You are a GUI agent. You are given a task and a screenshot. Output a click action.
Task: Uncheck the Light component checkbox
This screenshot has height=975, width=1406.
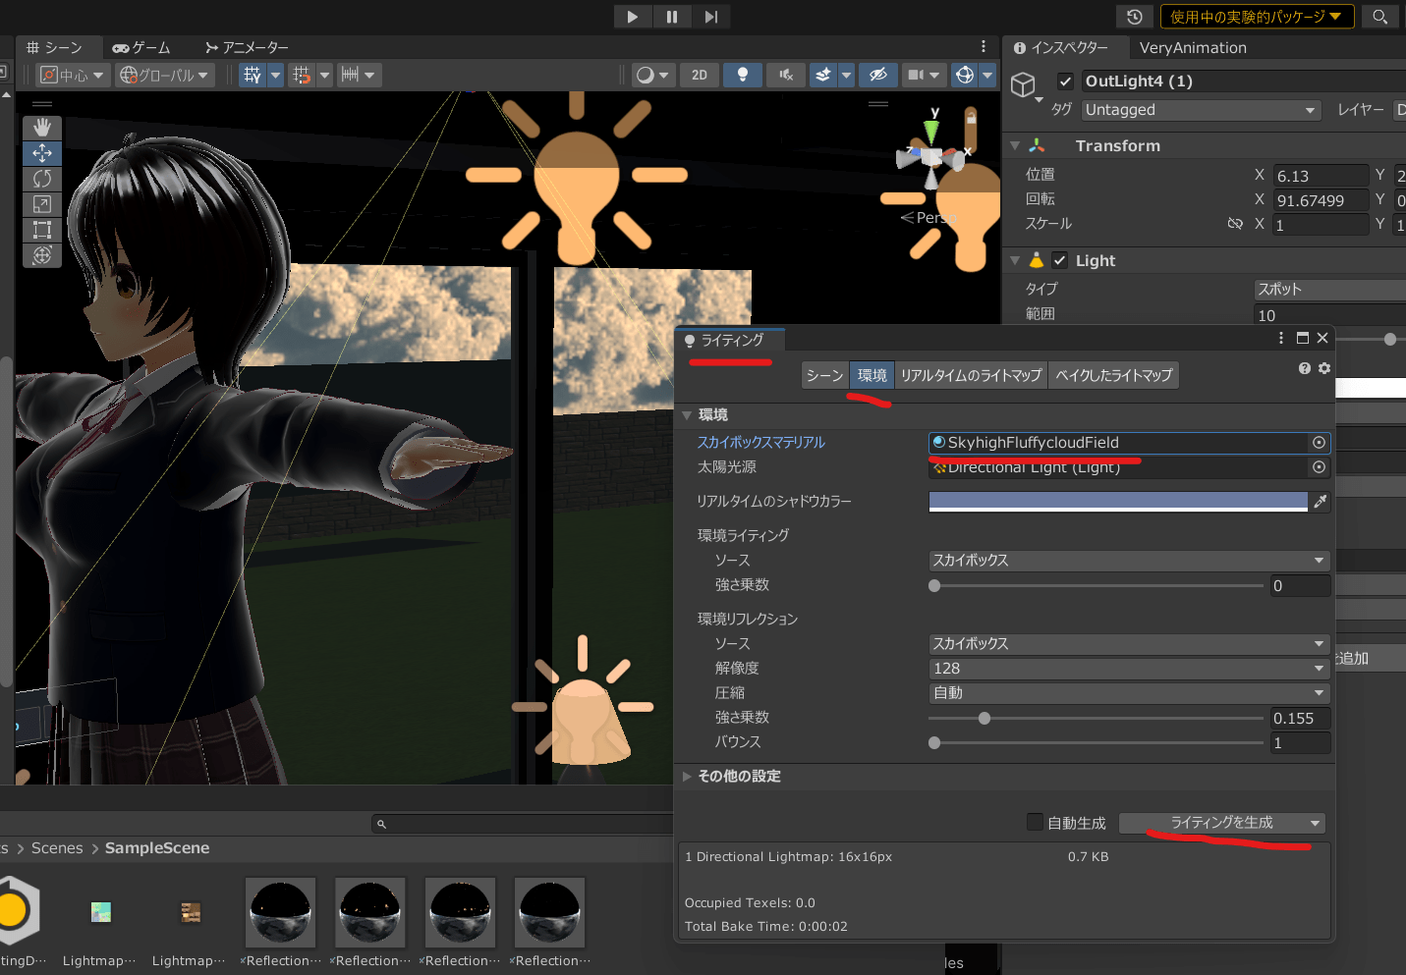[1059, 260]
